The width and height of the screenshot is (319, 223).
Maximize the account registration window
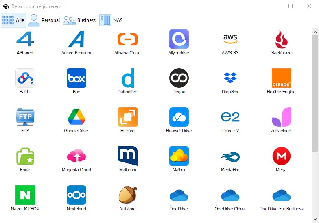(x=291, y=6)
